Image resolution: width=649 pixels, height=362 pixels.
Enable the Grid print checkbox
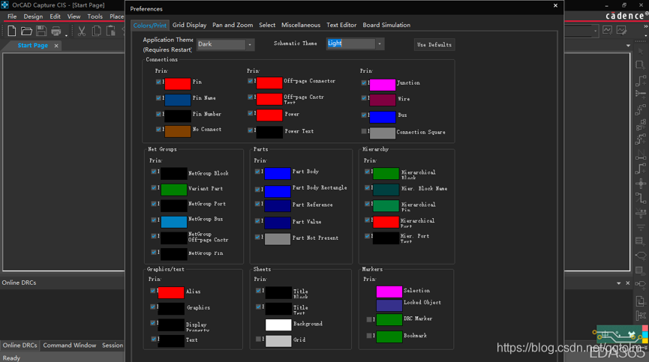coord(258,339)
